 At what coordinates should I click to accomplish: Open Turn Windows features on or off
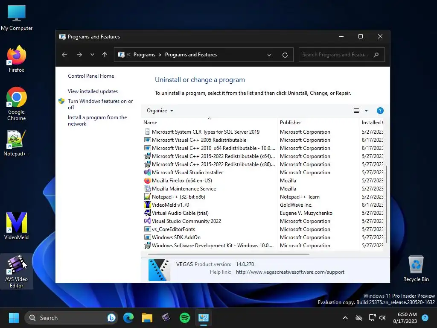100,104
